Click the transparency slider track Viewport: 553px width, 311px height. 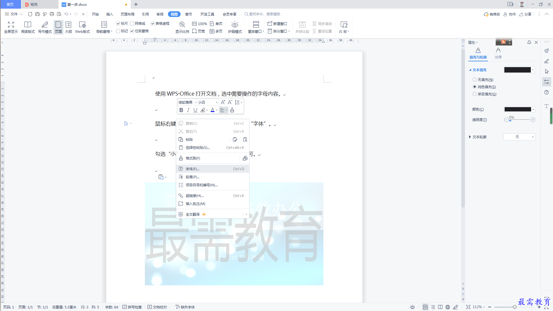pyautogui.click(x=520, y=120)
